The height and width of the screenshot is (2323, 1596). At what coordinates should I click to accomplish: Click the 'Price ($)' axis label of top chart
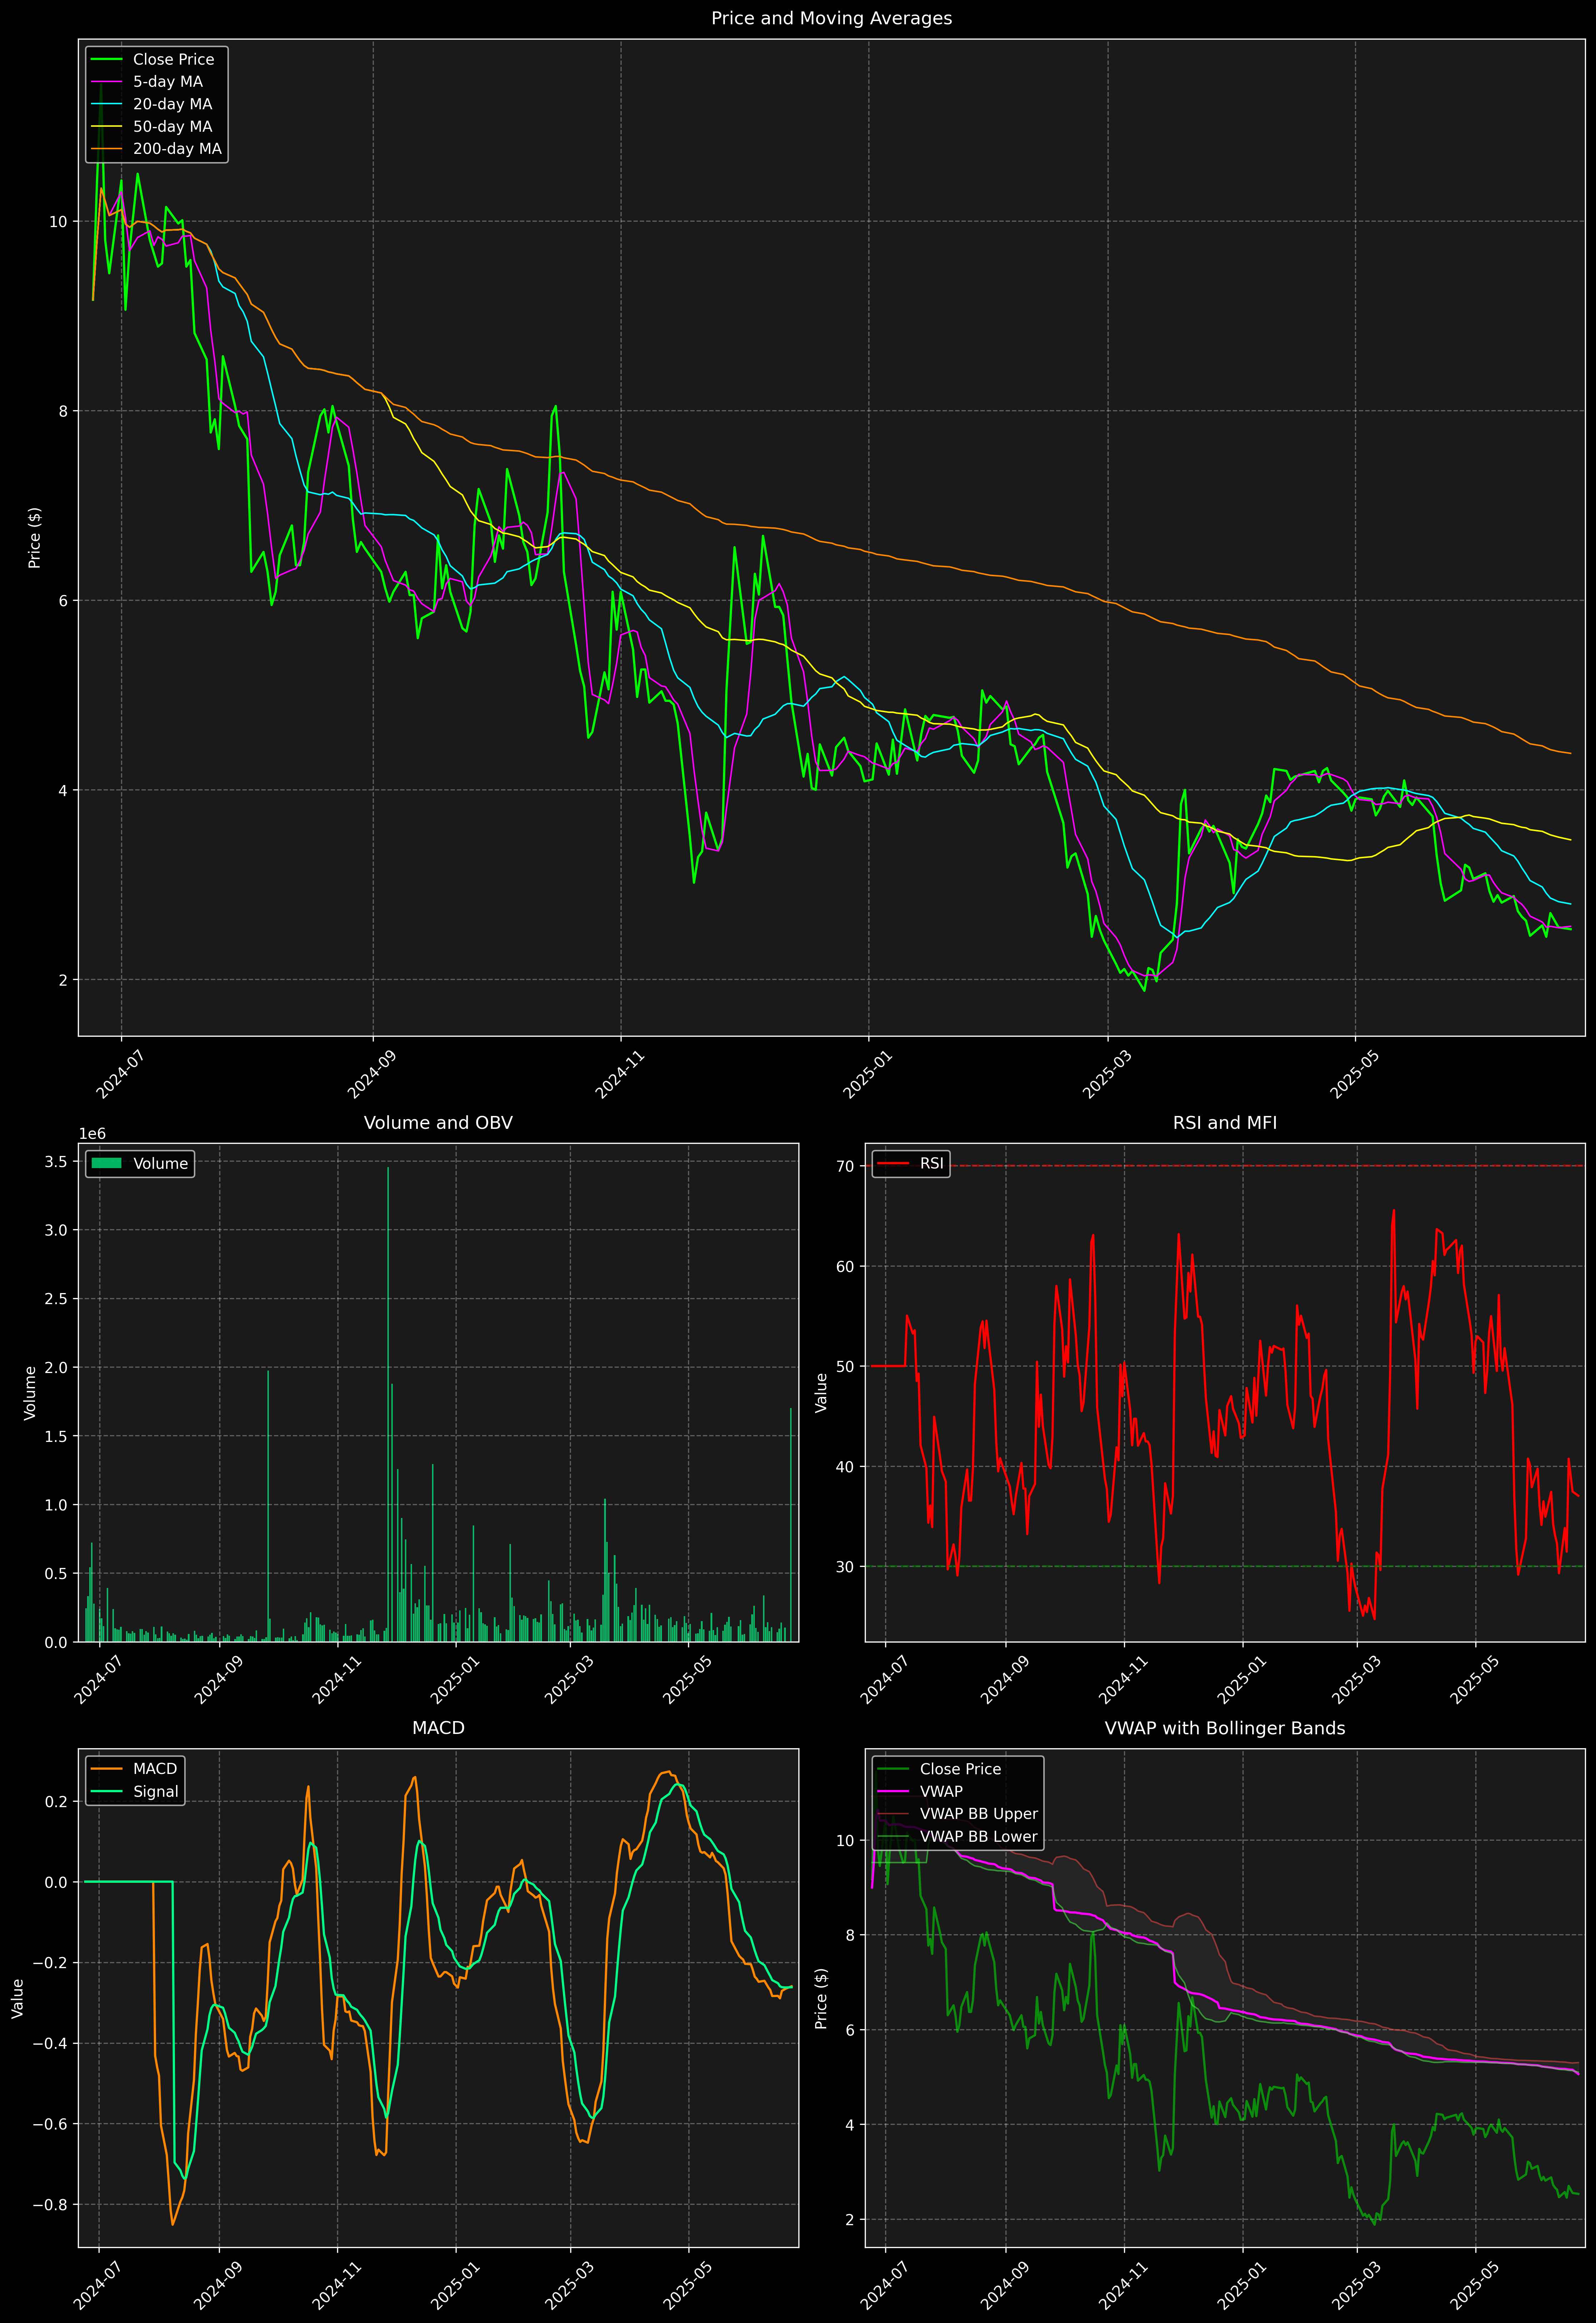[x=35, y=538]
